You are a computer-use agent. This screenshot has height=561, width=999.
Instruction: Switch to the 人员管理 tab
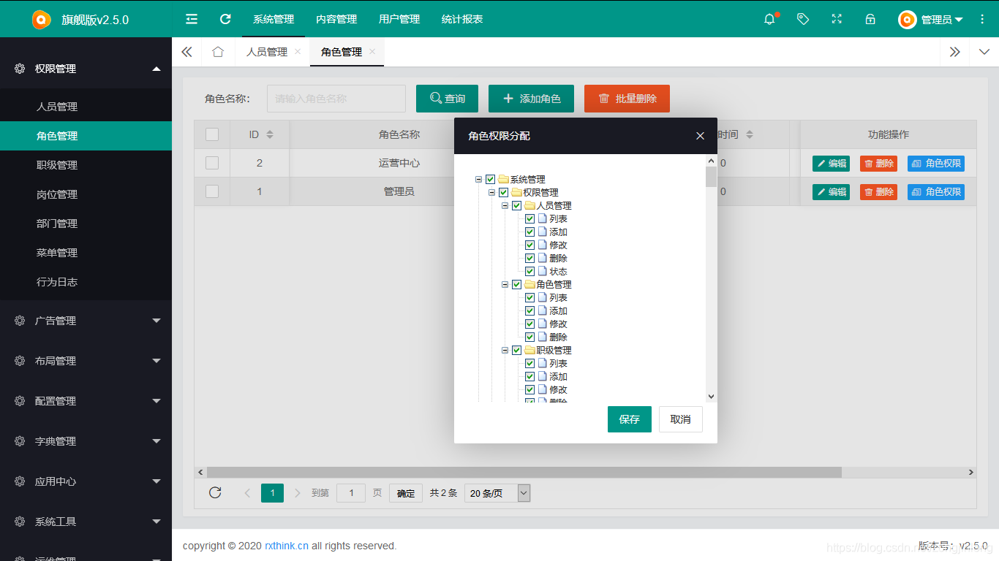click(x=267, y=52)
